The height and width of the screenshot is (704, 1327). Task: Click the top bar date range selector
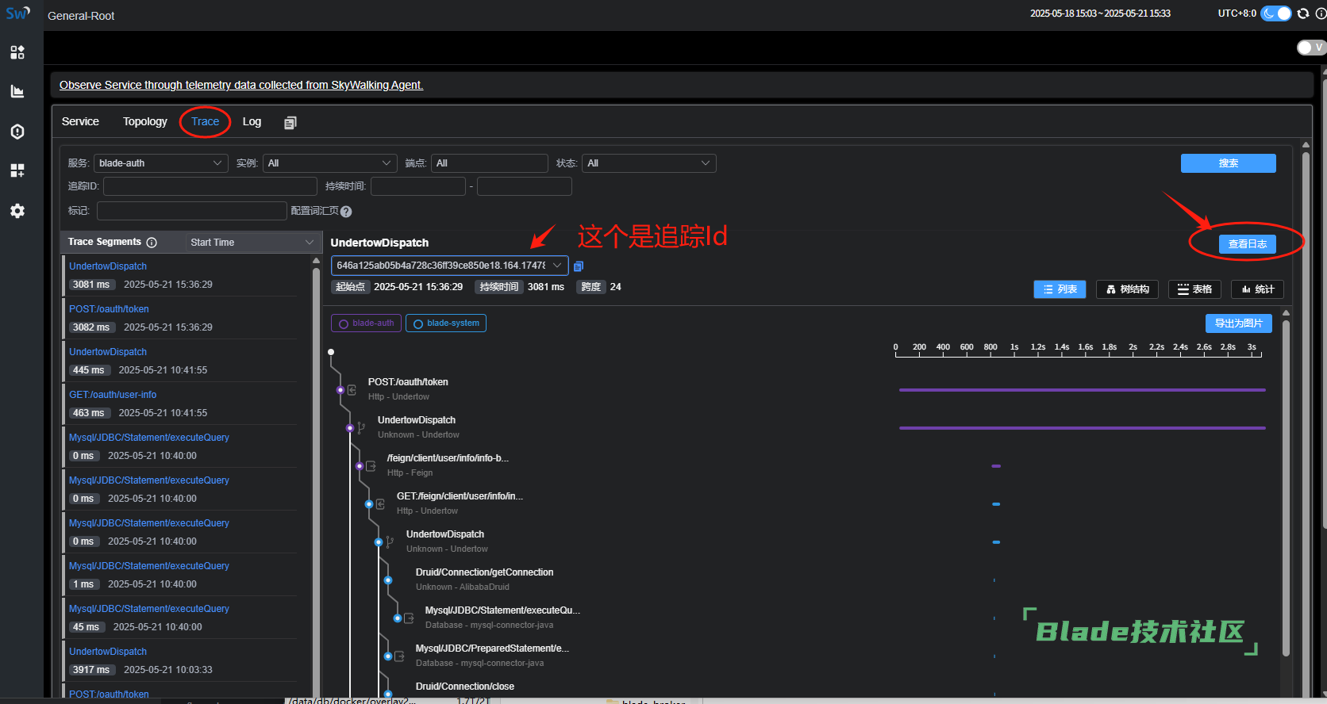(1100, 13)
